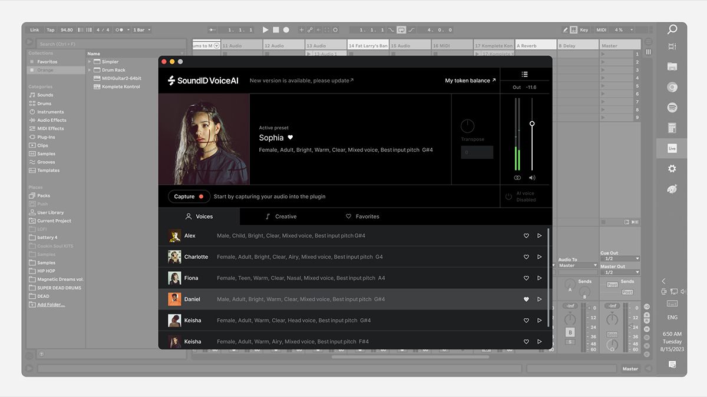Viewport: 707px width, 397px height.
Task: Open the hamburger menu in SoundID VoiceAI
Action: click(x=524, y=74)
